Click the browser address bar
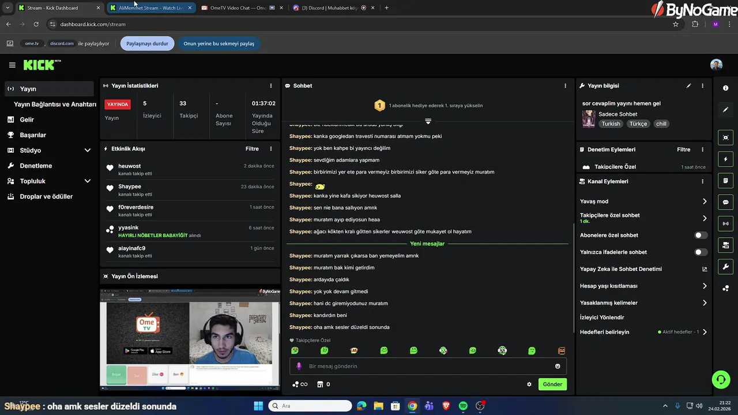 coord(357,24)
